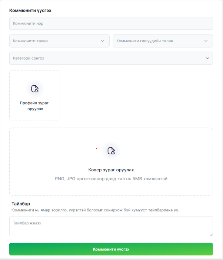This screenshot has width=223, height=260.
Task: Open the 'Коммюнити төлөв' dropdown
Action: click(x=56, y=41)
